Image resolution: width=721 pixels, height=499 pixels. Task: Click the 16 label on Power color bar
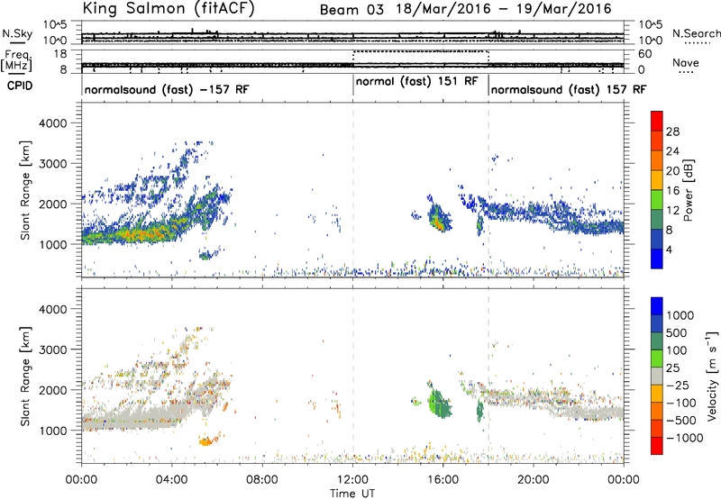coord(672,191)
